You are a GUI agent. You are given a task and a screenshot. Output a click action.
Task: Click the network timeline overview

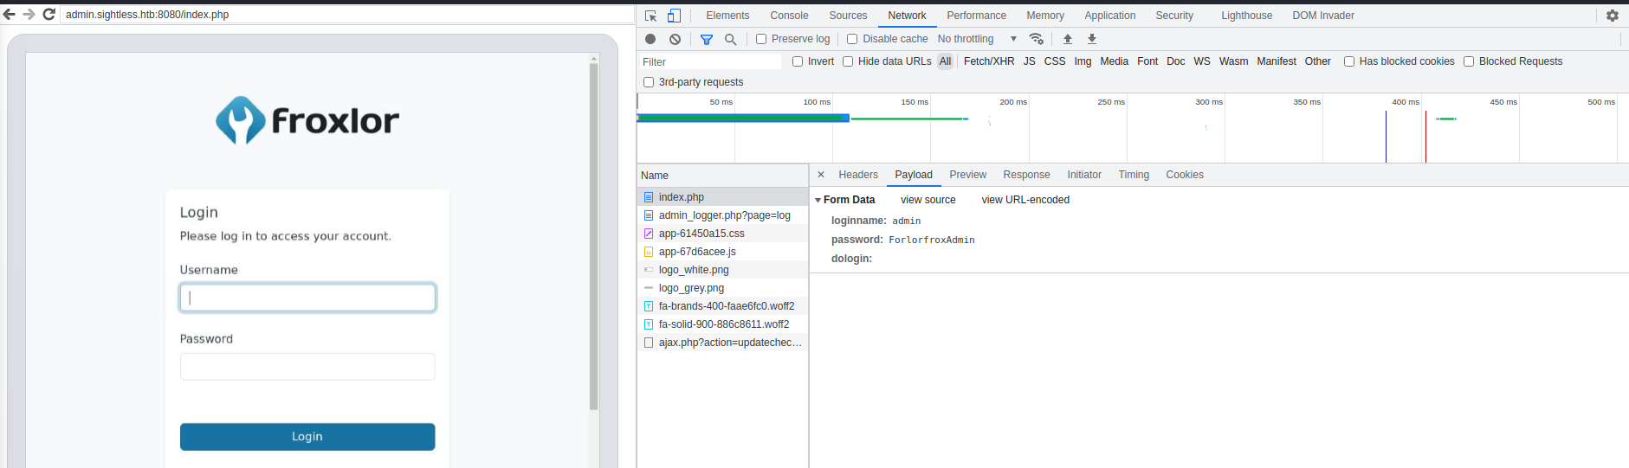pyautogui.click(x=1132, y=128)
